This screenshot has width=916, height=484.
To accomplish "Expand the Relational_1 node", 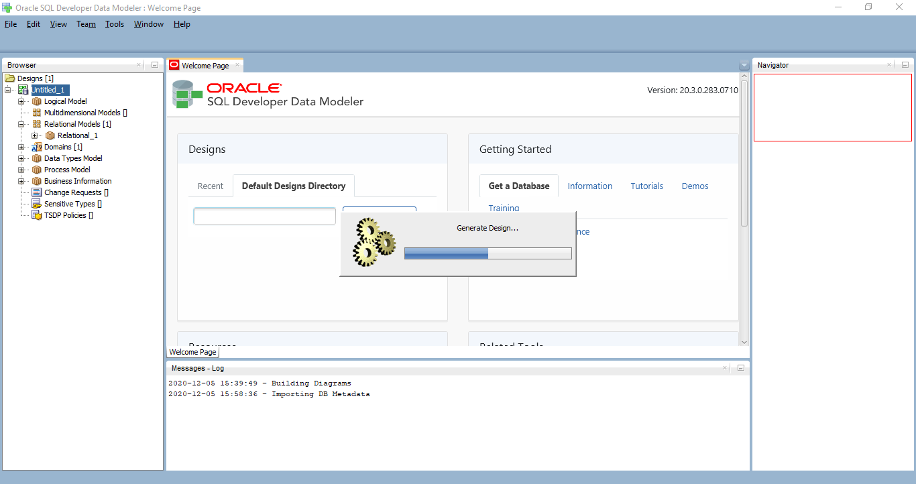I will (35, 135).
